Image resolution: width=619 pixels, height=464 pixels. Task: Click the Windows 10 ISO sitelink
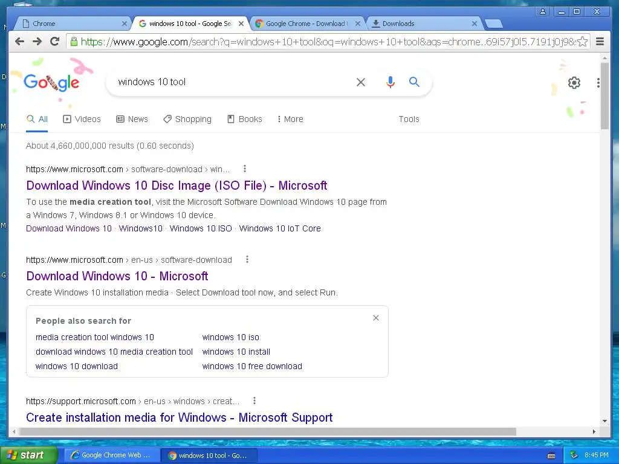pos(201,228)
